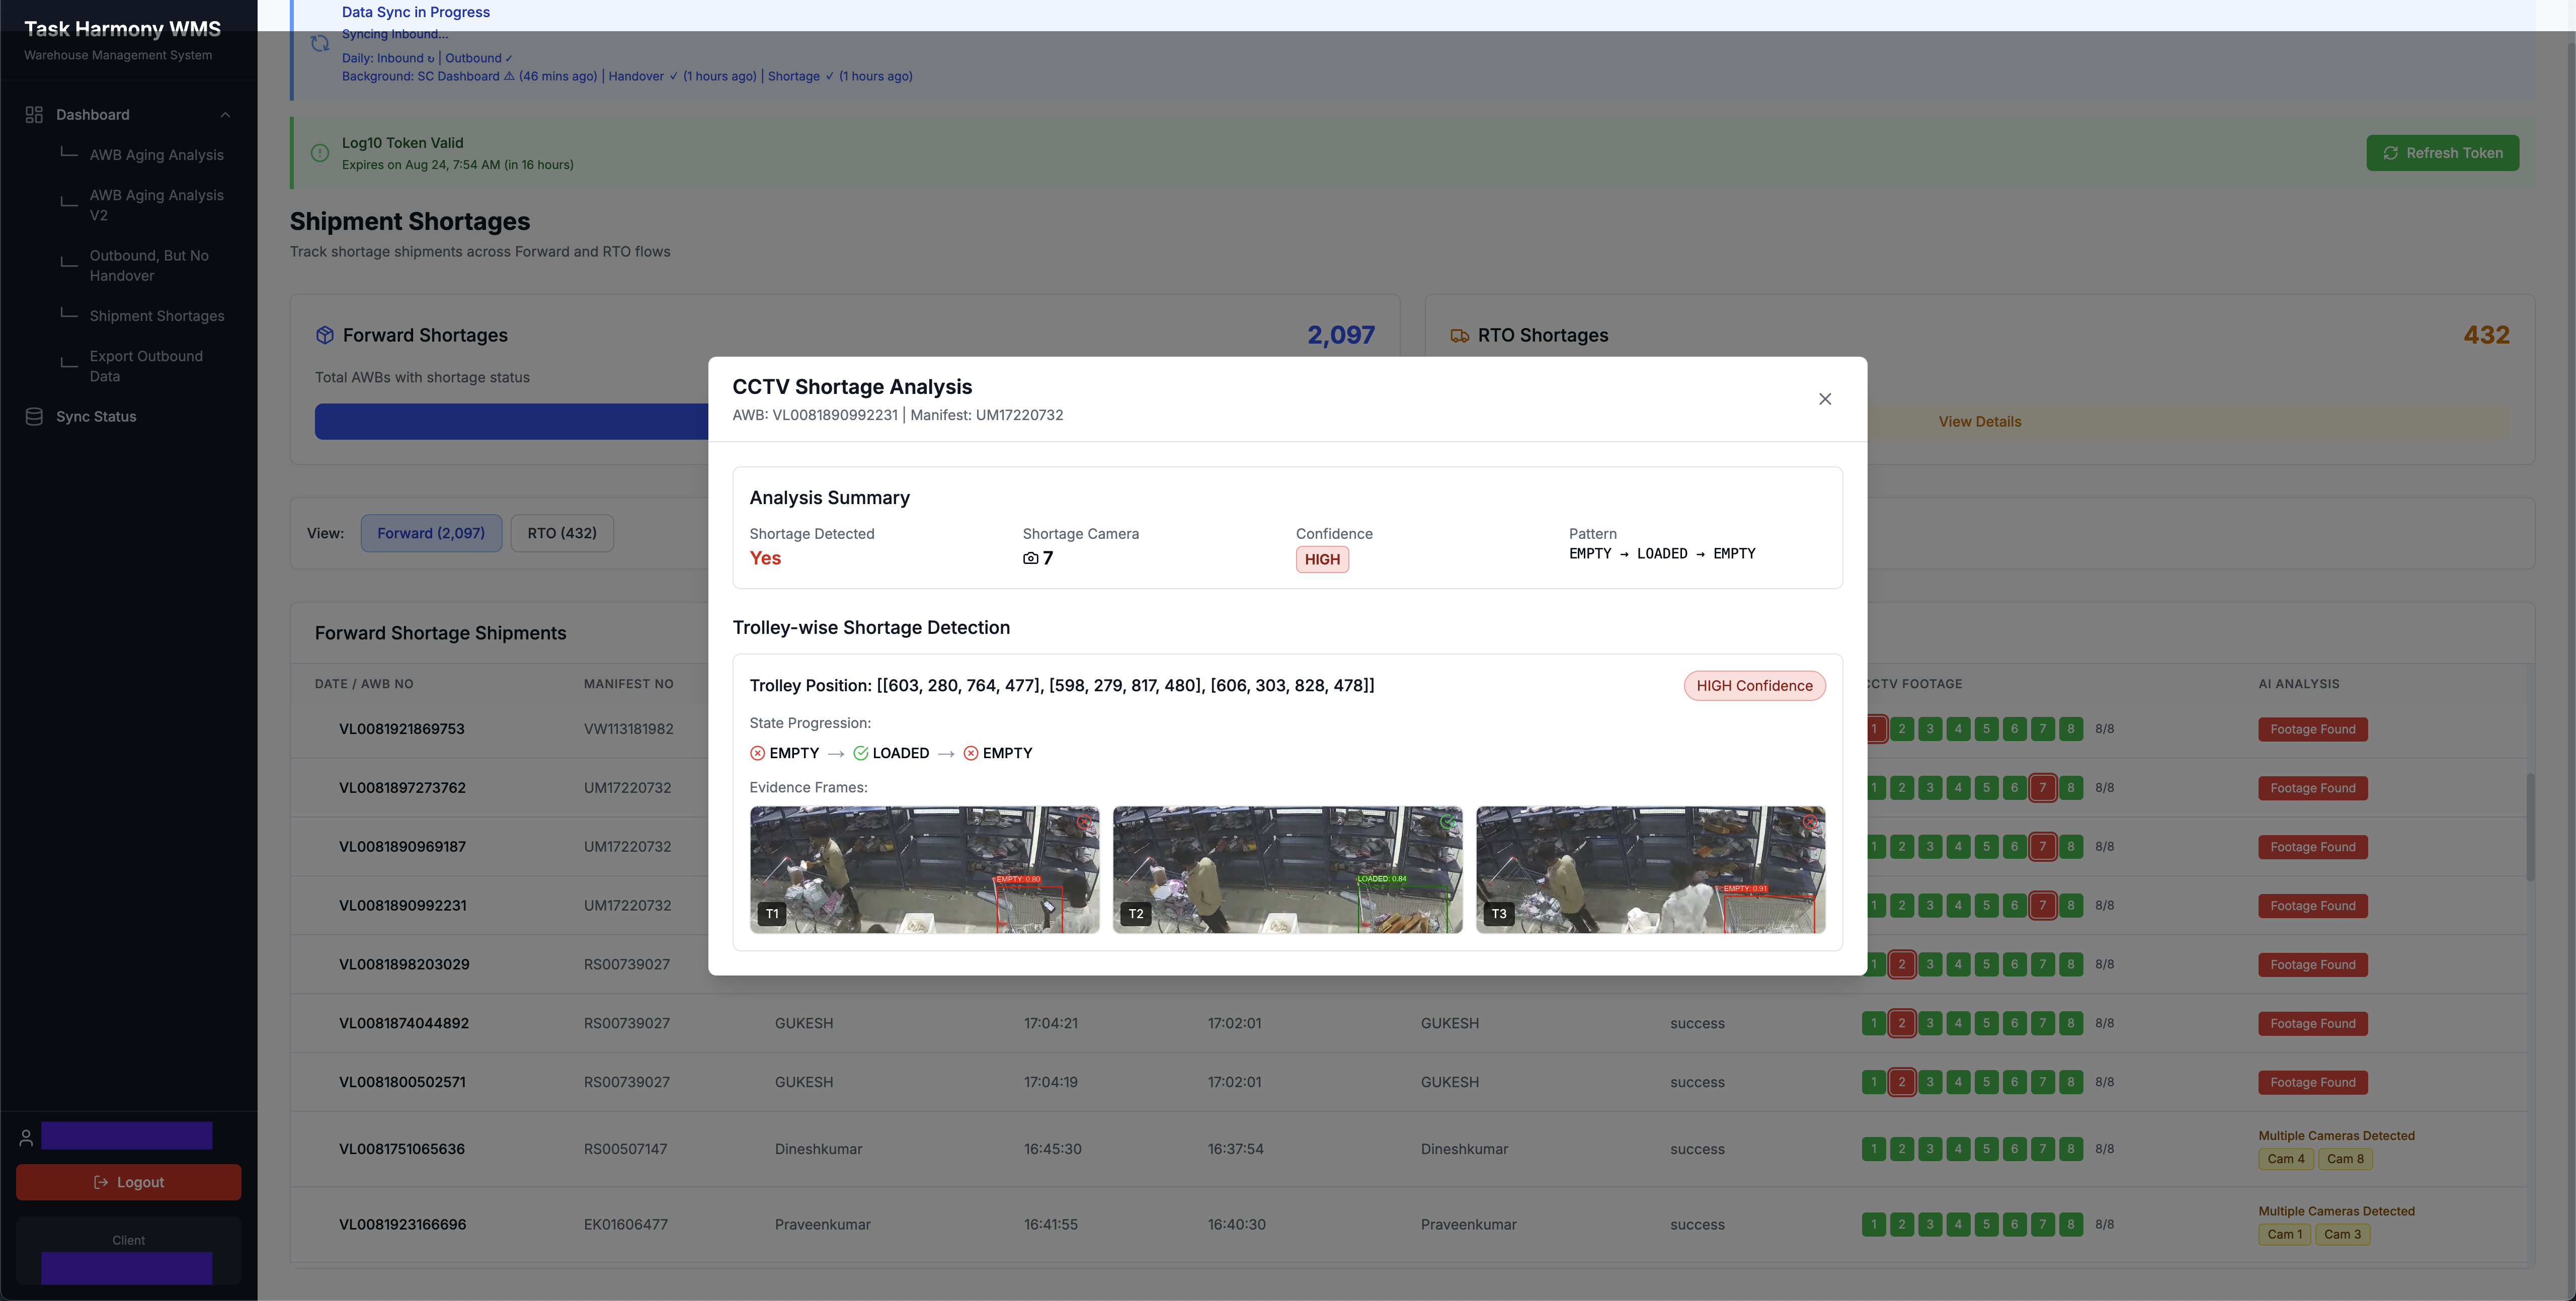
Task: Click the user profile icon above Logout
Action: coord(26,1137)
